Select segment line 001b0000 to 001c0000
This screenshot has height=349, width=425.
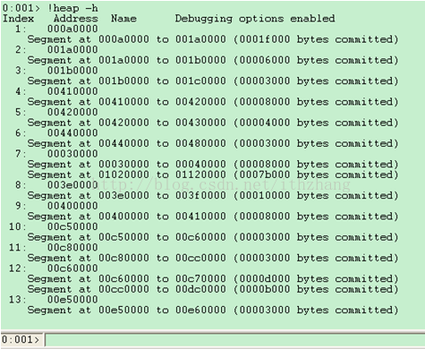(213, 81)
